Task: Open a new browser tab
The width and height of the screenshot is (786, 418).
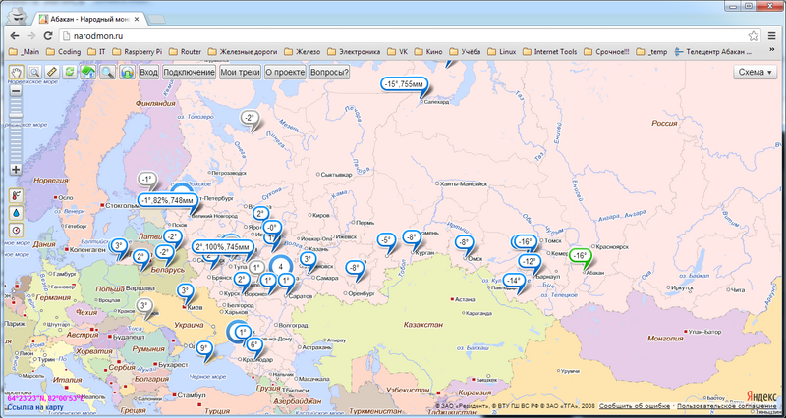Action: (156, 19)
